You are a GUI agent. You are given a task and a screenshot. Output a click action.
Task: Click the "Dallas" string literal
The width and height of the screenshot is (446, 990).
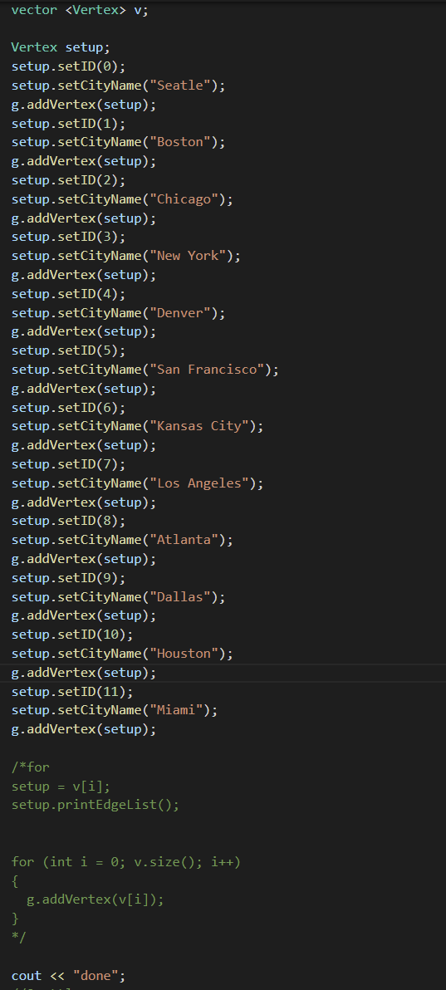(x=184, y=596)
